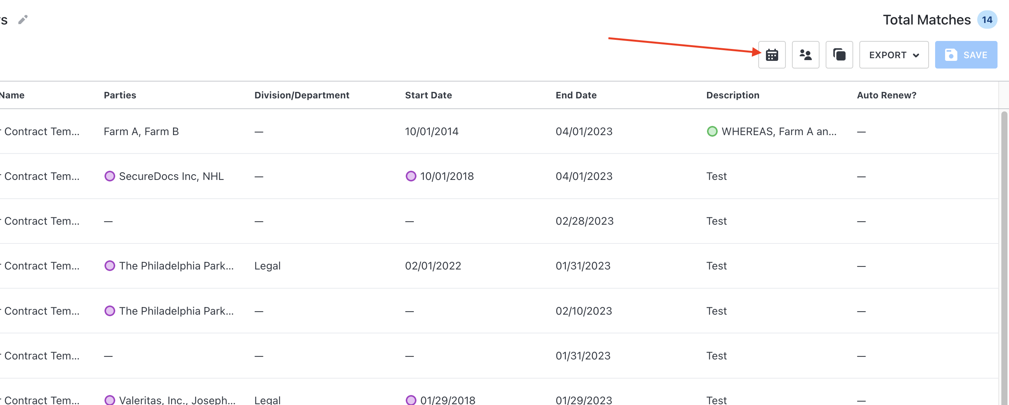Sort by Parties column header
Screen dimensions: 1009x405
[x=120, y=95]
